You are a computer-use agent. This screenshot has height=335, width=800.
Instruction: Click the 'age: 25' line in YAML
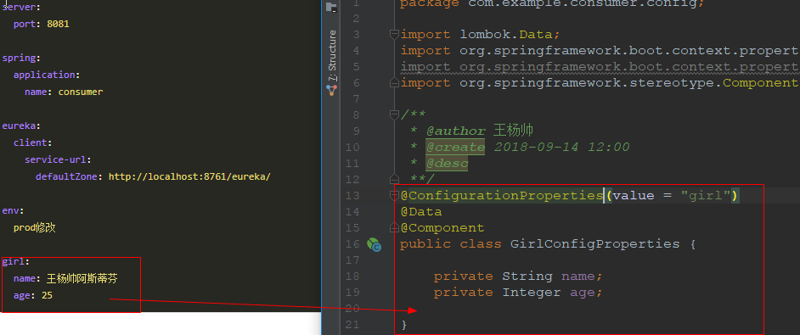tap(33, 295)
